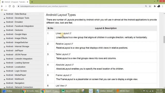The image size is (165, 93).
Task: Click external-link icon beside List View
Action: [66, 86]
